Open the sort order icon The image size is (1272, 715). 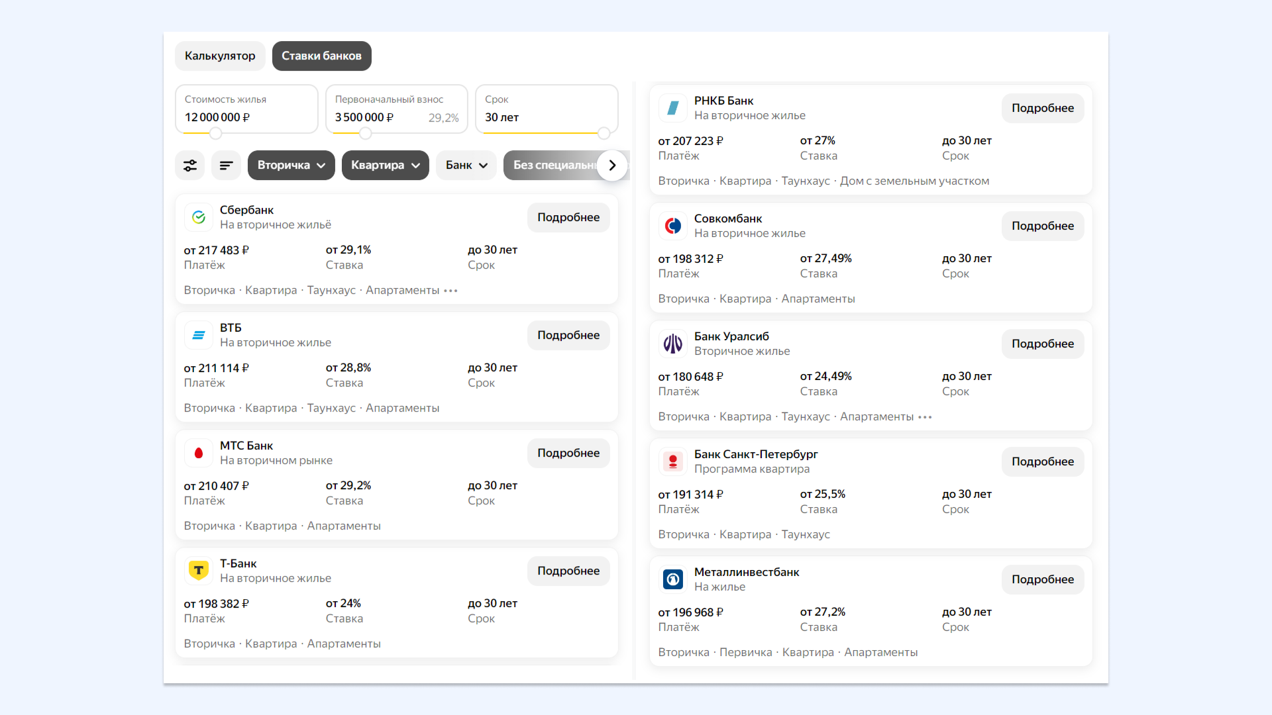(x=226, y=166)
